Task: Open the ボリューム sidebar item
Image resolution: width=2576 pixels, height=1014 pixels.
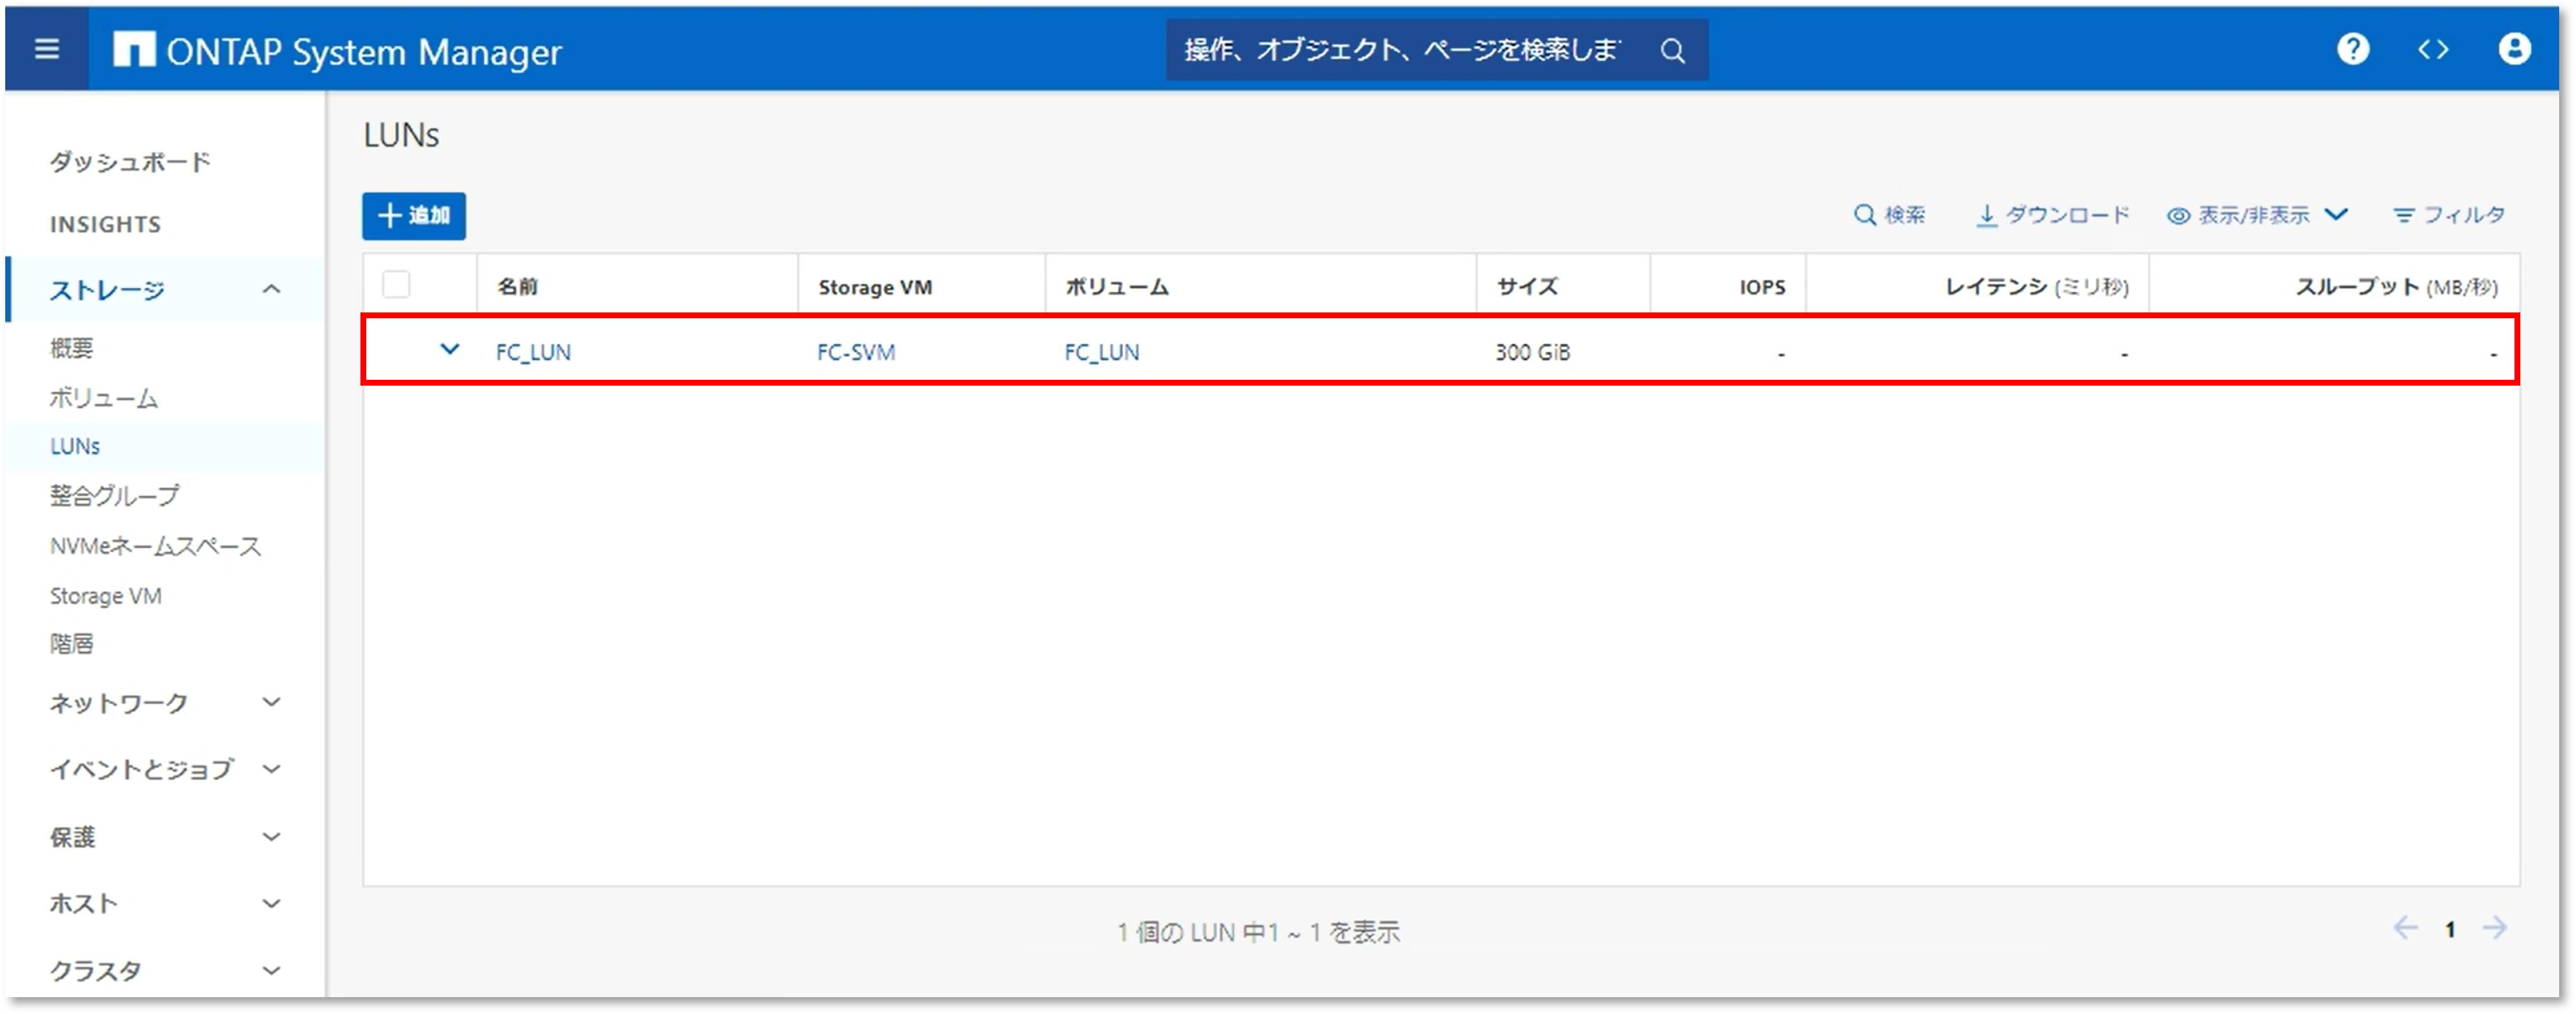Action: coord(103,397)
